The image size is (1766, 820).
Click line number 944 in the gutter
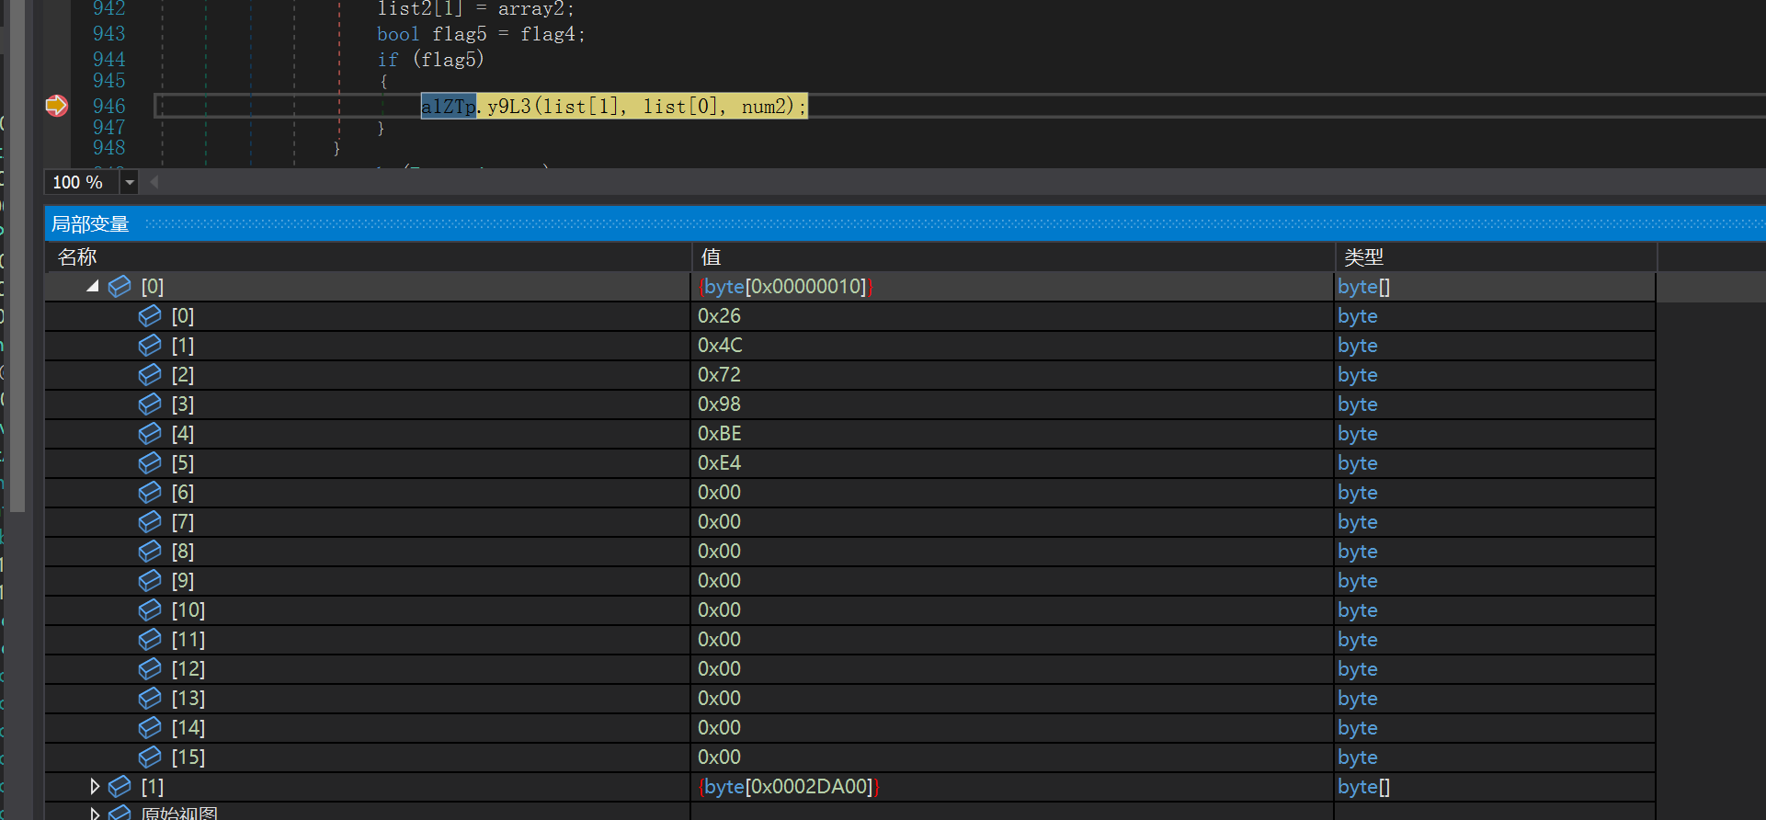click(x=108, y=59)
